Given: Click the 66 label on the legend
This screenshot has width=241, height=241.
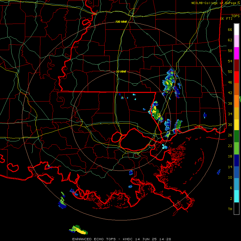Looking at the screenshot, I should [x=230, y=29].
